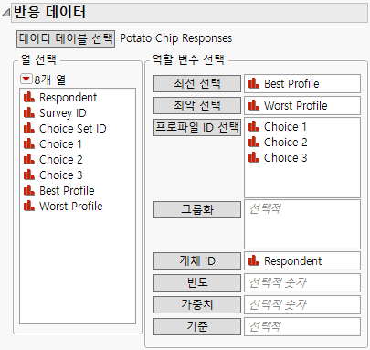
Task: Click the empty 빈도 optional numeric field
Action: click(x=302, y=282)
